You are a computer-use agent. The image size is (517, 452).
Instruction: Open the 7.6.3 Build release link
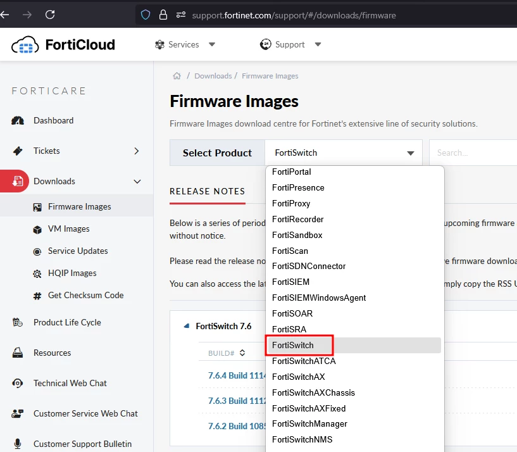click(x=237, y=401)
